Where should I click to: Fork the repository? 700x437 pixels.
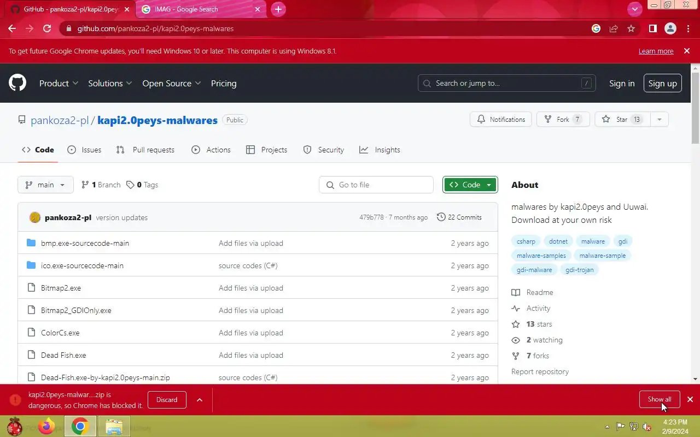(x=563, y=119)
